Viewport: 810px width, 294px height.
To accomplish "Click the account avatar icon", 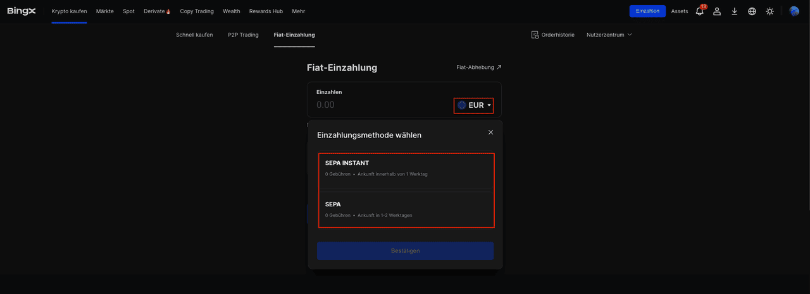I will [x=794, y=11].
